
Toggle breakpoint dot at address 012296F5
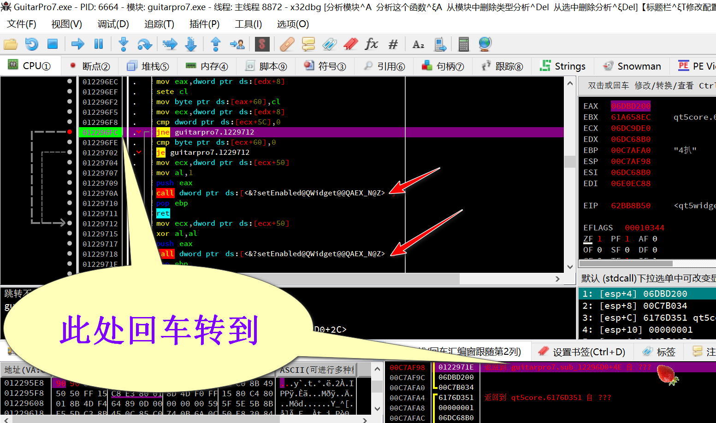[x=70, y=112]
